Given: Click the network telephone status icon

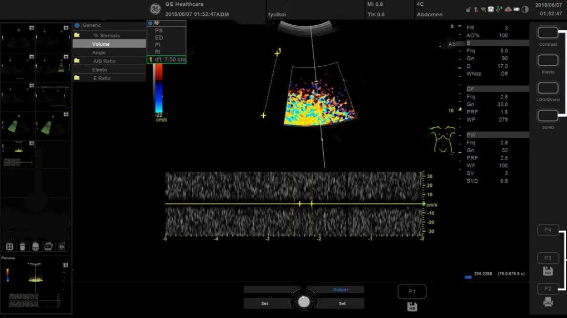Looking at the screenshot, I should [x=491, y=9].
